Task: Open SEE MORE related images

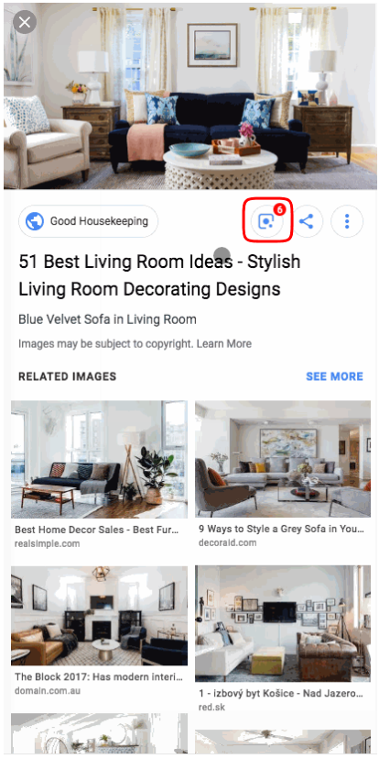Action: point(334,376)
